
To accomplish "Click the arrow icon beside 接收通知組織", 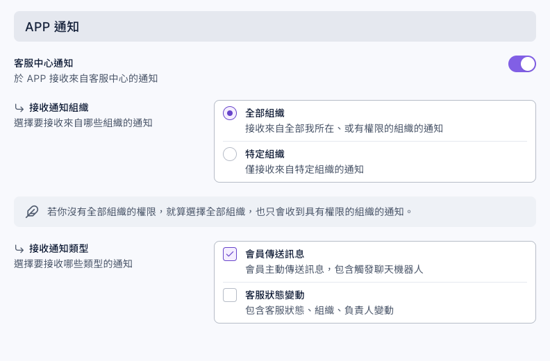I will pyautogui.click(x=19, y=108).
